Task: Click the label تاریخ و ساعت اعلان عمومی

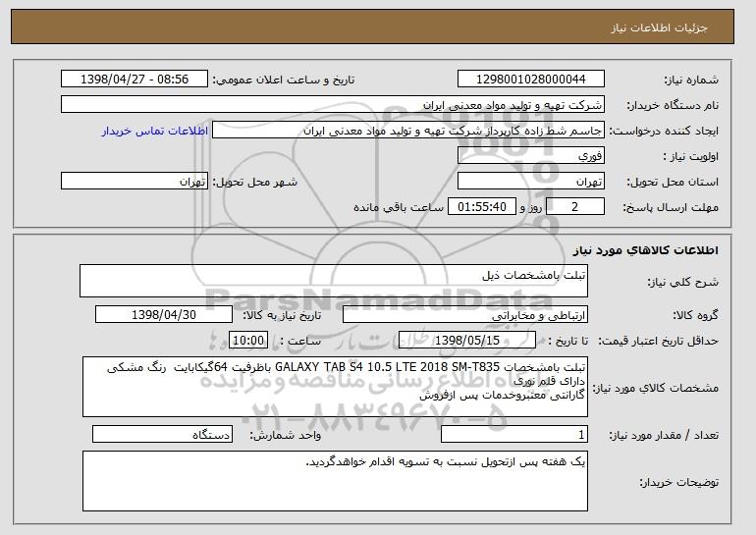Action: 284,80
